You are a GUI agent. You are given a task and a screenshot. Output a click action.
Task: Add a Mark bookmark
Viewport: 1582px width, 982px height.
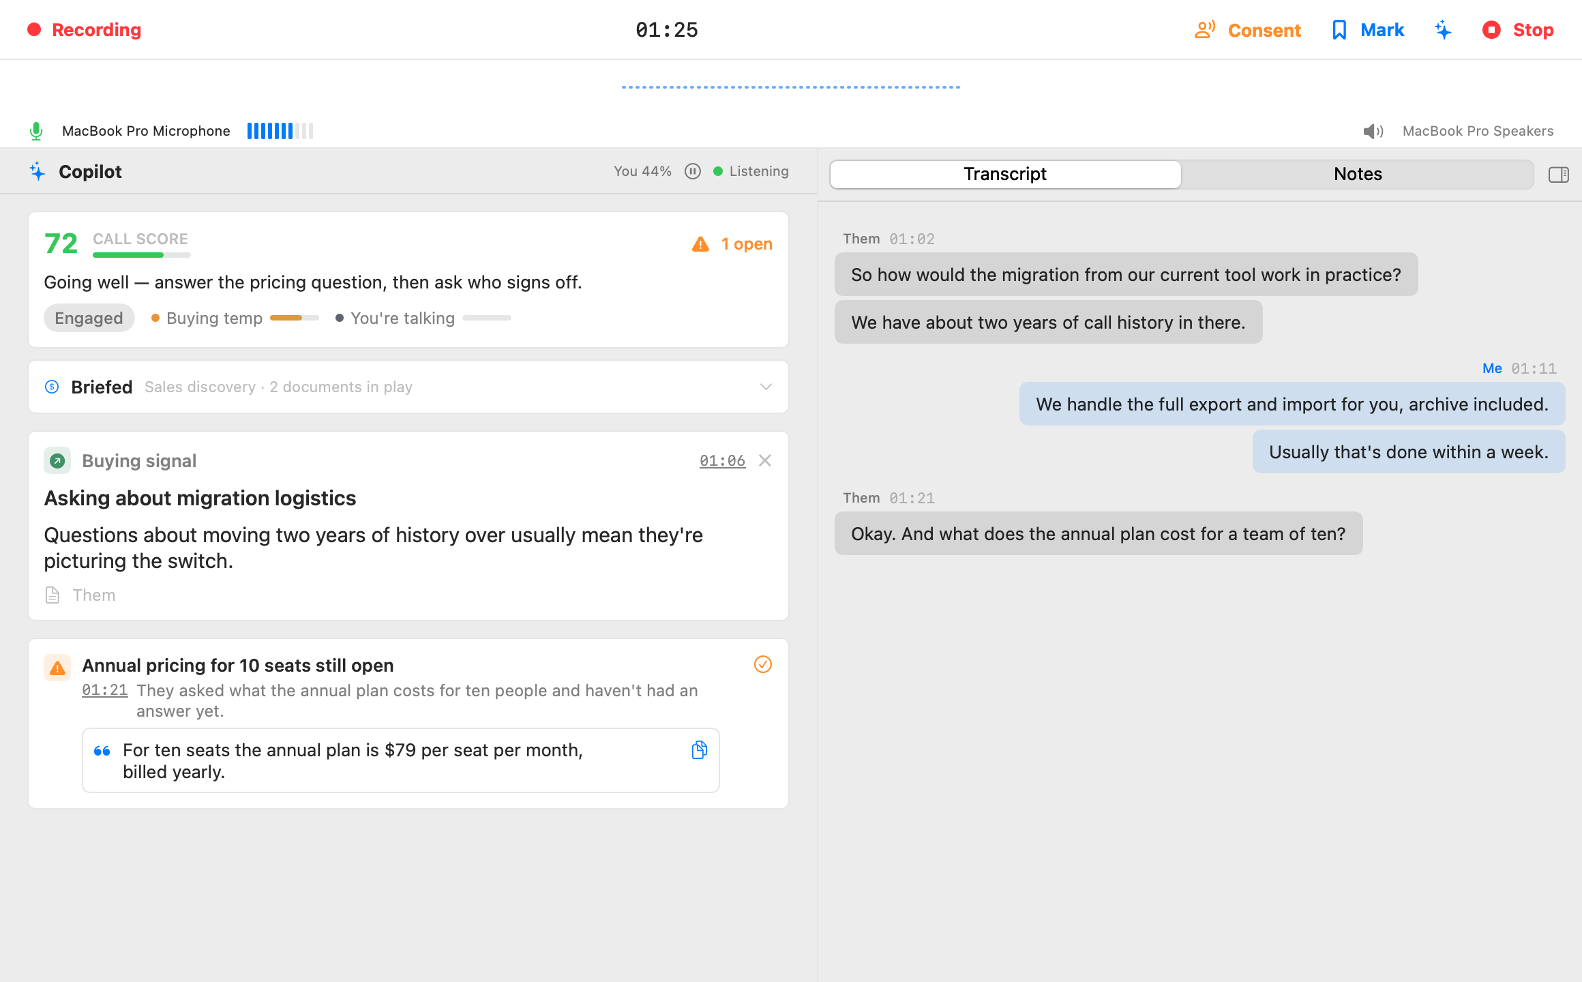tap(1368, 30)
